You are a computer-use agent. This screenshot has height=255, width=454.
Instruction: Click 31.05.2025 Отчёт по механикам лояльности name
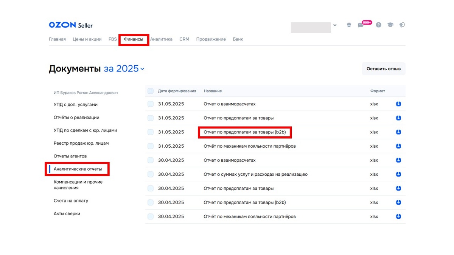250,146
